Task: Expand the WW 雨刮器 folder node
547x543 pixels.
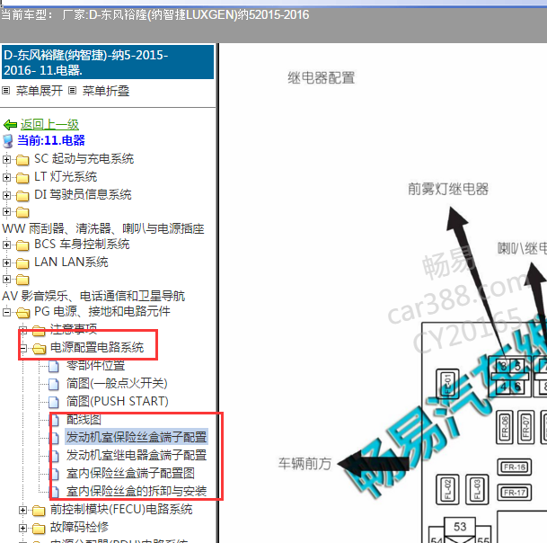Action: 6,211
